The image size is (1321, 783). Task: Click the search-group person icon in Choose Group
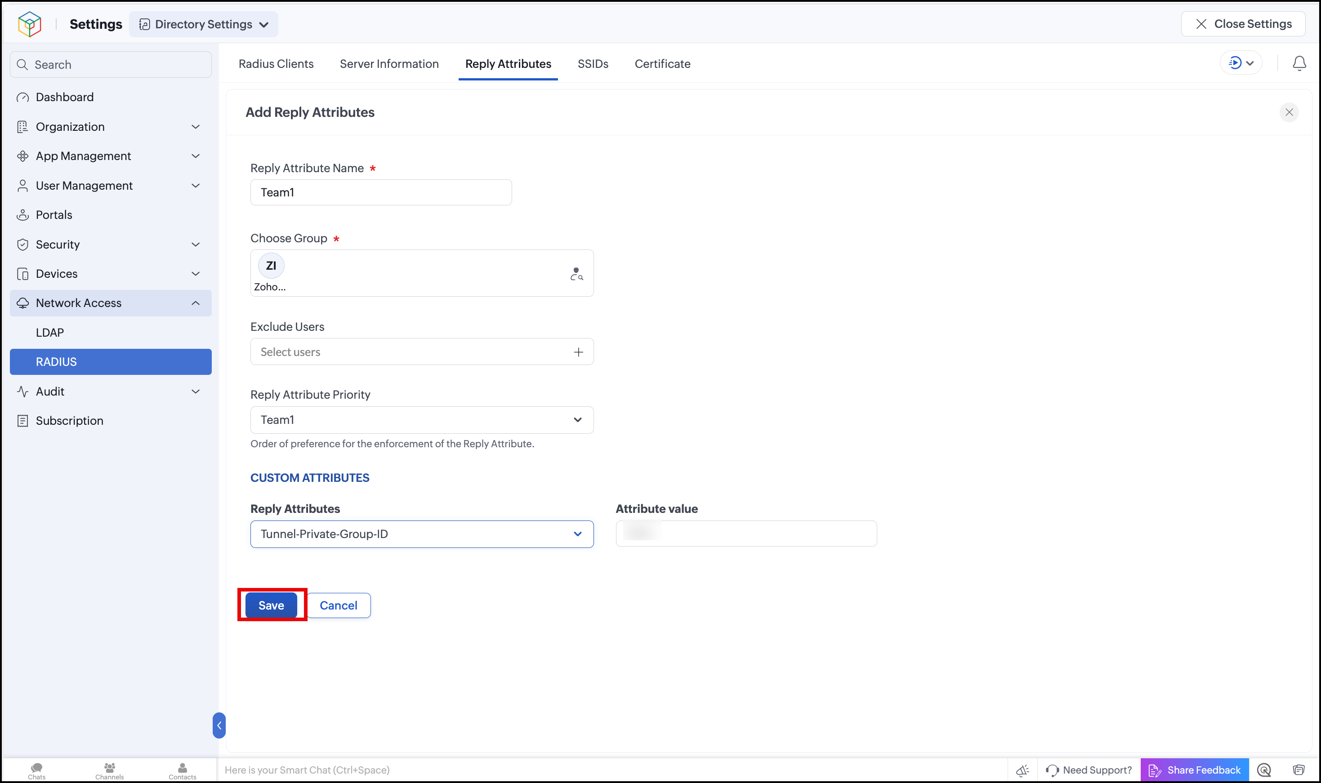tap(576, 274)
